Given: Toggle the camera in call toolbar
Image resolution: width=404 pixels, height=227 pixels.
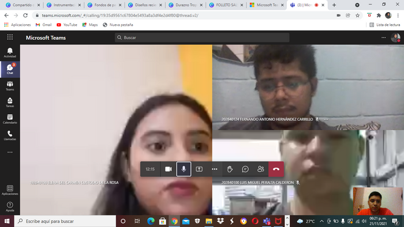Looking at the screenshot, I should 169,169.
